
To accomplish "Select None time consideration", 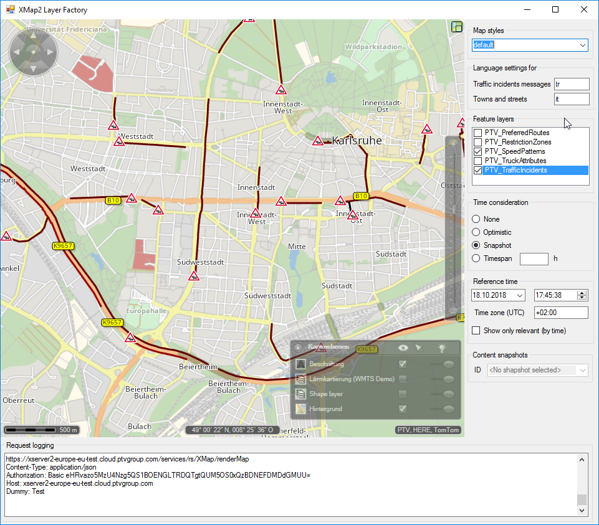I will tap(476, 219).
